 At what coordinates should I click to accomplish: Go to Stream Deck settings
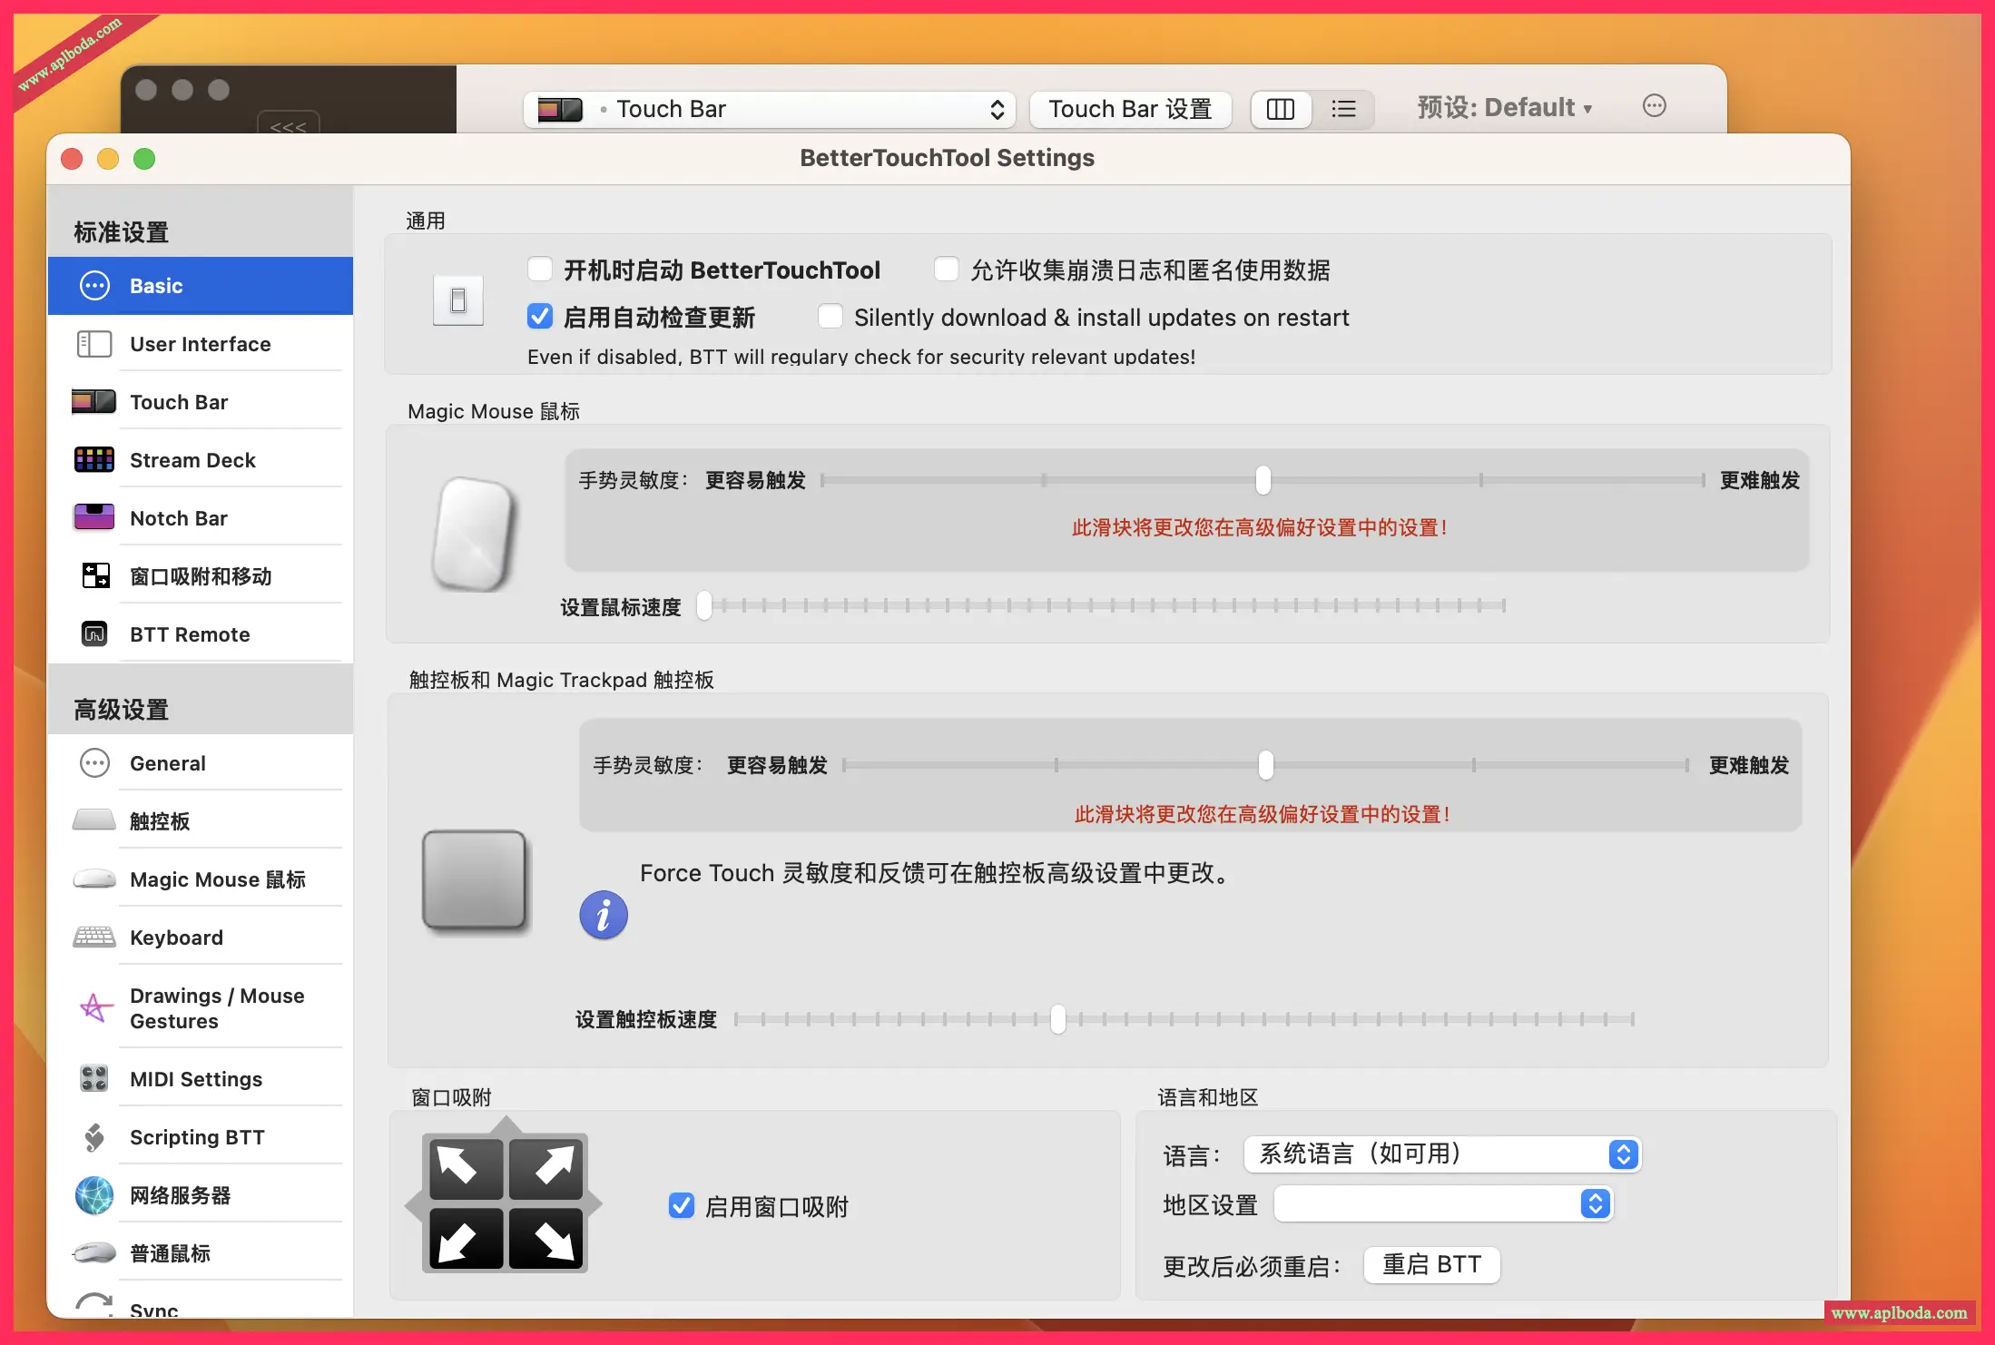click(x=200, y=460)
